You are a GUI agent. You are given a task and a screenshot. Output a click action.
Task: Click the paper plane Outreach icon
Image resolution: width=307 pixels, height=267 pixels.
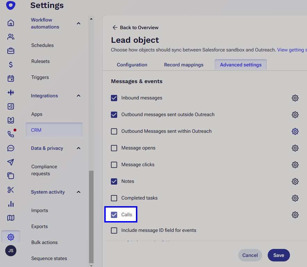click(11, 162)
